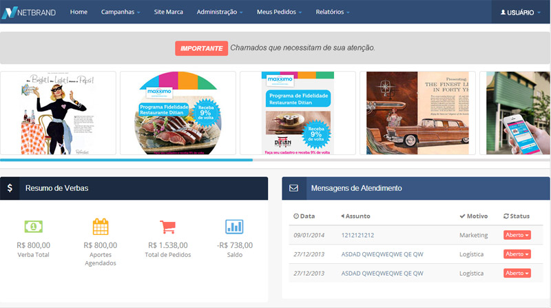
Task: Click the Mensagens de Atendimento panel title
Action: 356,188
